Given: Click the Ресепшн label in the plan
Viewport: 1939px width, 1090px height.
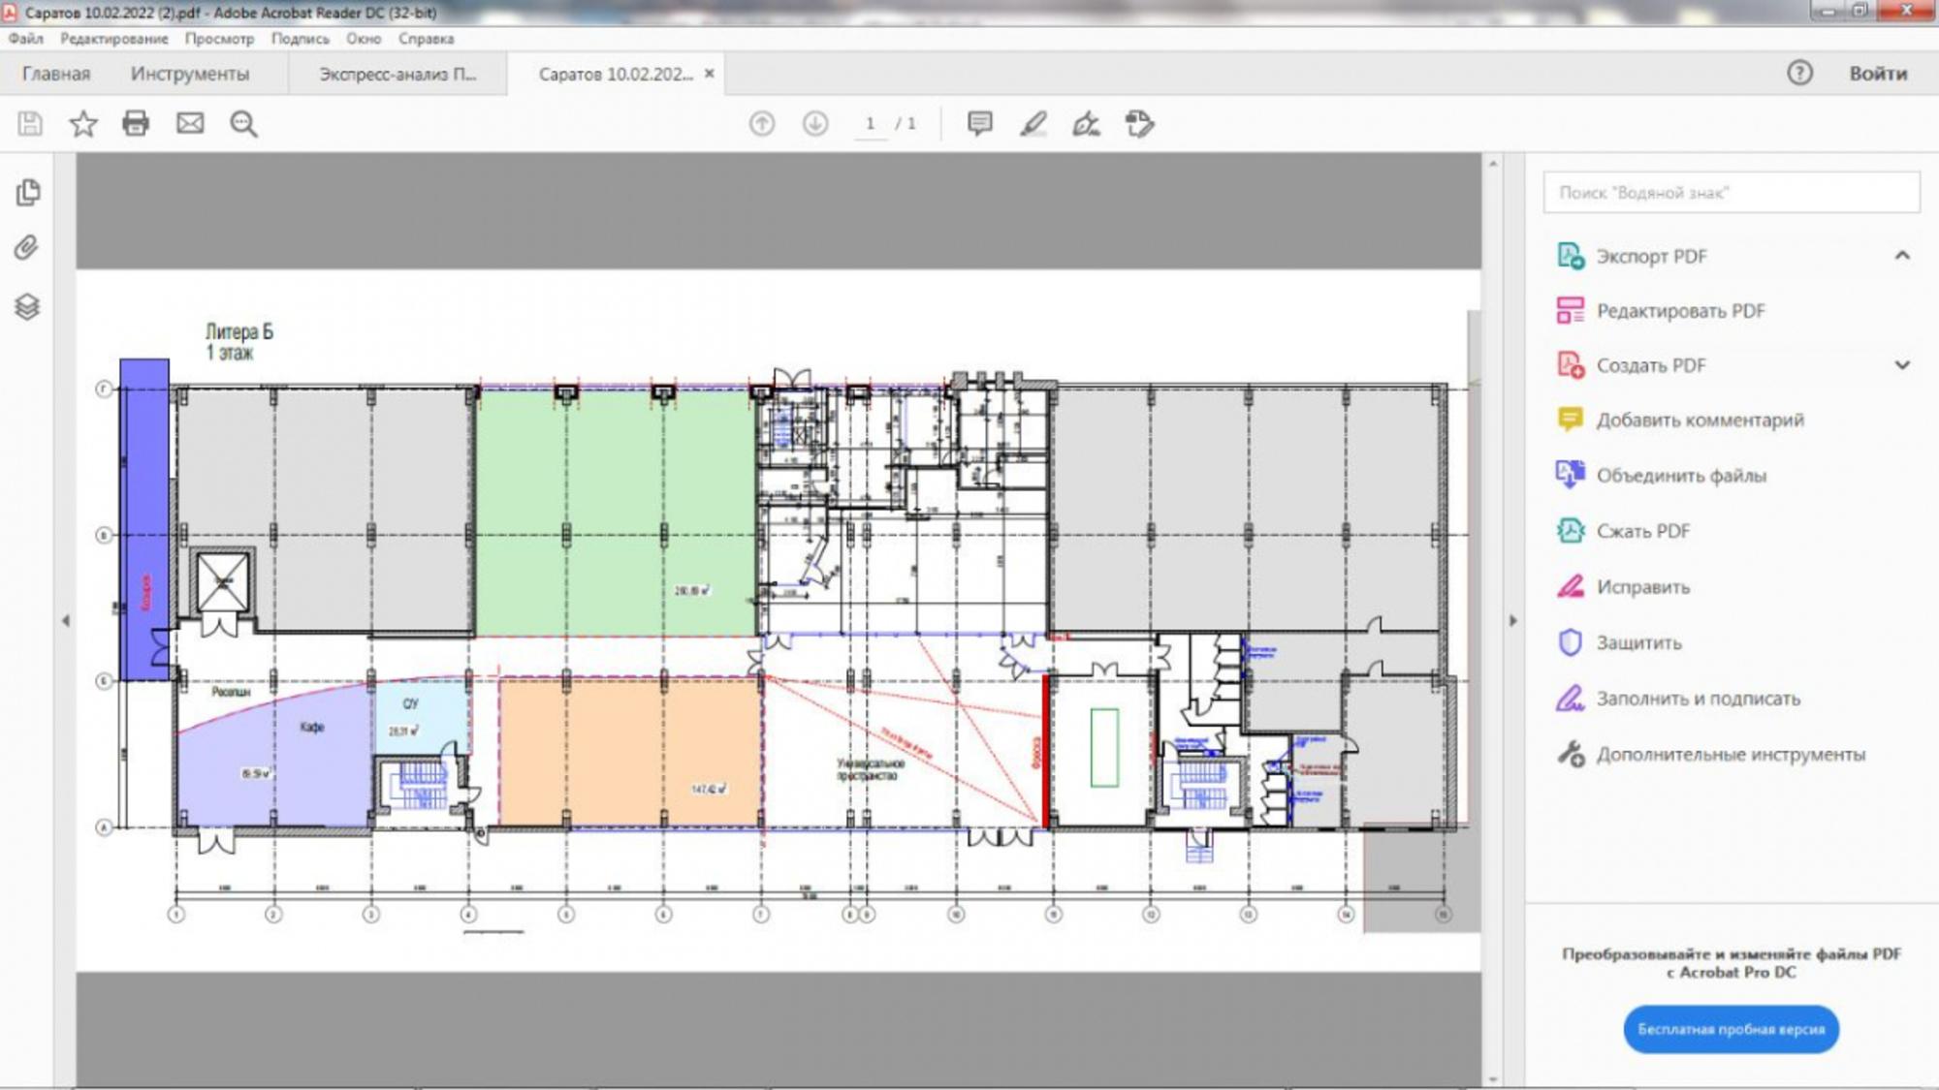Looking at the screenshot, I should (231, 692).
